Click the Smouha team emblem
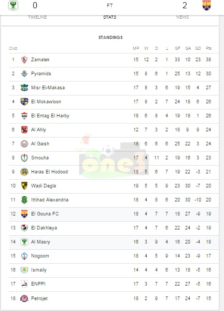The height and width of the screenshot is (311, 224). [x=24, y=158]
